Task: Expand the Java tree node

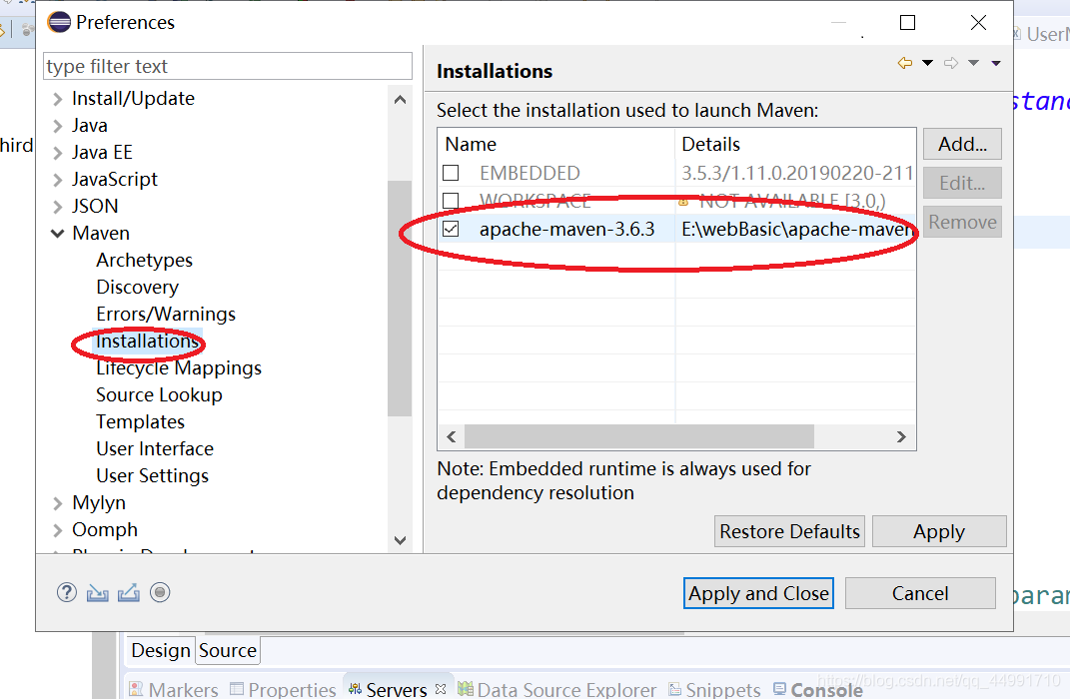Action: [58, 126]
